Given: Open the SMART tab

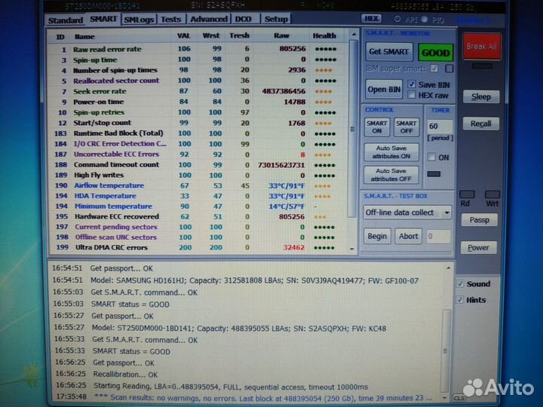Looking at the screenshot, I should click(x=103, y=19).
